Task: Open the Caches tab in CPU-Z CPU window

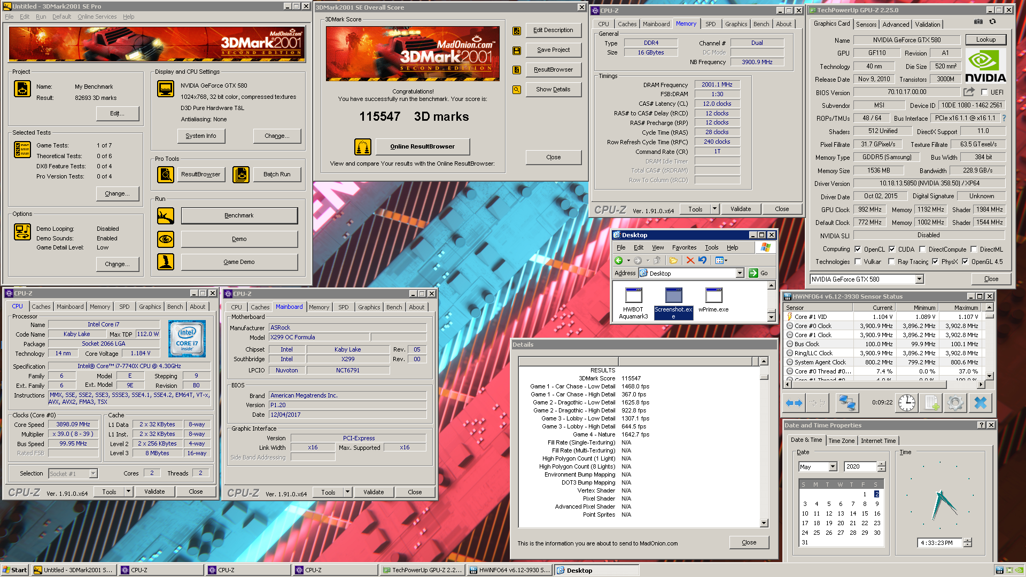Action: click(41, 307)
